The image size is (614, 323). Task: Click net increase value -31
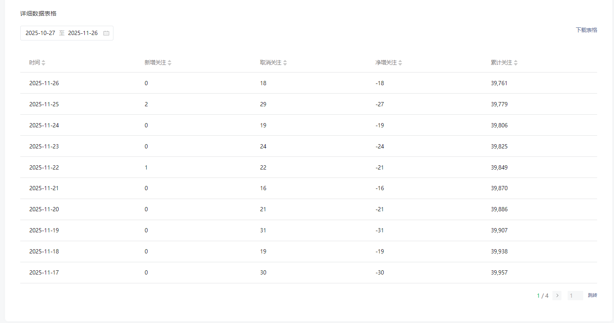(380, 231)
